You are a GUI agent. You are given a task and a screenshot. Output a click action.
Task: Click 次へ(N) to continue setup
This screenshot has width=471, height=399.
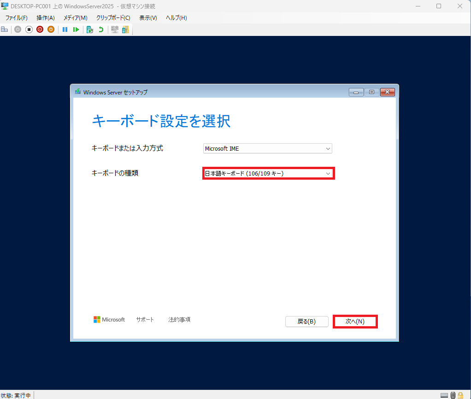355,322
